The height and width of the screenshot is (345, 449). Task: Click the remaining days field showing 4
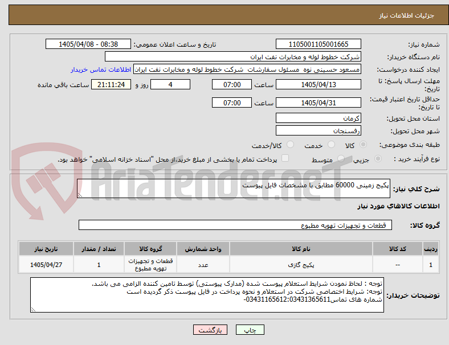pyautogui.click(x=170, y=85)
